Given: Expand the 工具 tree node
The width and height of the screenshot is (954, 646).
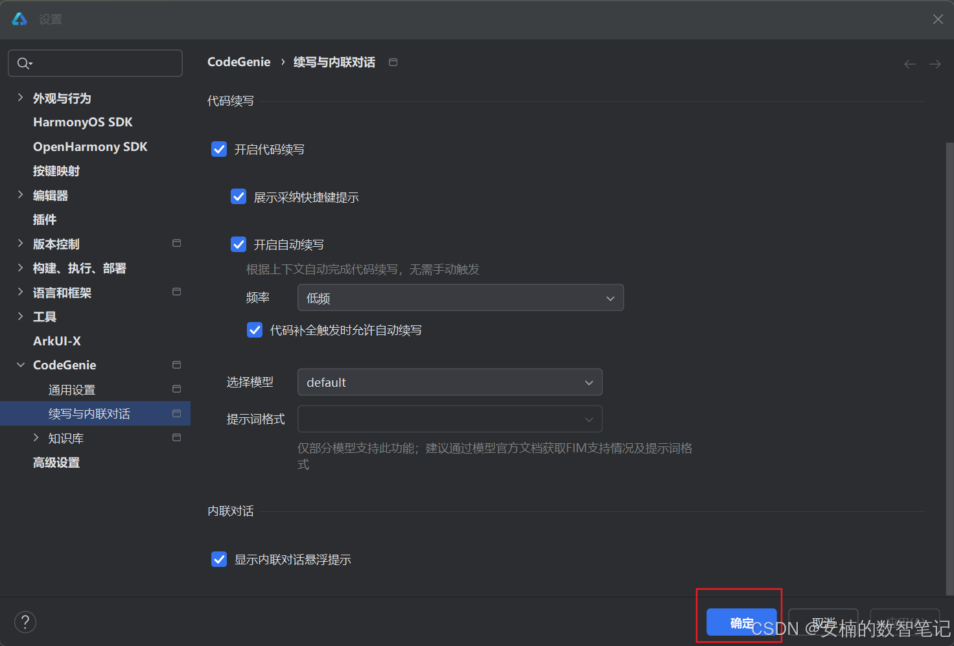Looking at the screenshot, I should click(x=20, y=316).
